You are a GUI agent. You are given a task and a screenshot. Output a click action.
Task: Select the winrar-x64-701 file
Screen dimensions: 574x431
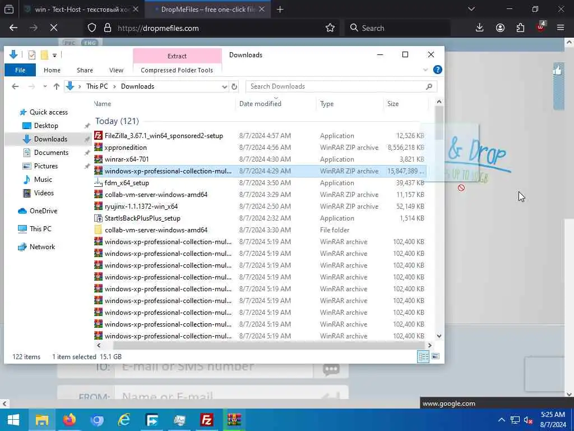click(260, 159)
